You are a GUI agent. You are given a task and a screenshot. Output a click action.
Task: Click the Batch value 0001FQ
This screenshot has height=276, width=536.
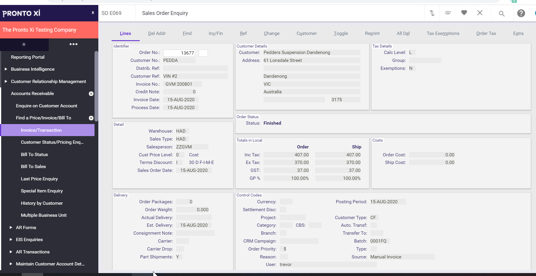[x=378, y=241]
